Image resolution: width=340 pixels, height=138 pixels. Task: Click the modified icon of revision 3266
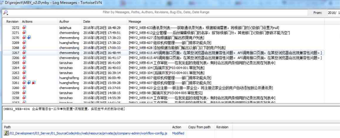click(x=24, y=58)
